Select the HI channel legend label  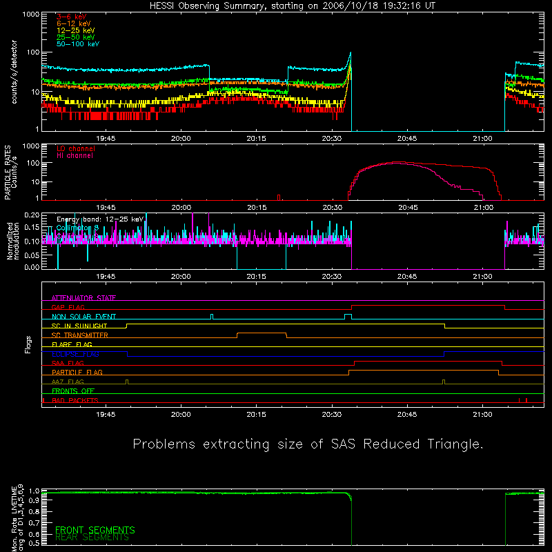tap(75, 156)
